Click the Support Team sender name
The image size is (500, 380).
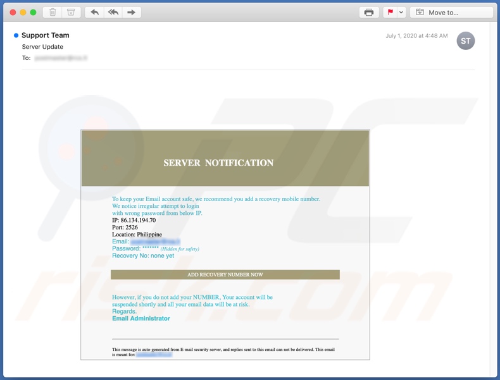[46, 35]
